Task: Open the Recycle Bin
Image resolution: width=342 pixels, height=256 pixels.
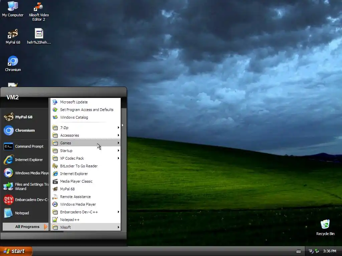Action: coord(325,228)
